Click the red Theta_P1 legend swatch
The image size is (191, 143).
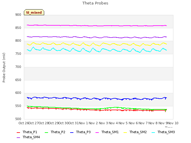(18, 132)
